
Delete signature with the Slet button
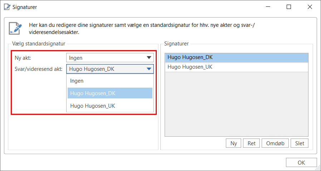pos(300,143)
